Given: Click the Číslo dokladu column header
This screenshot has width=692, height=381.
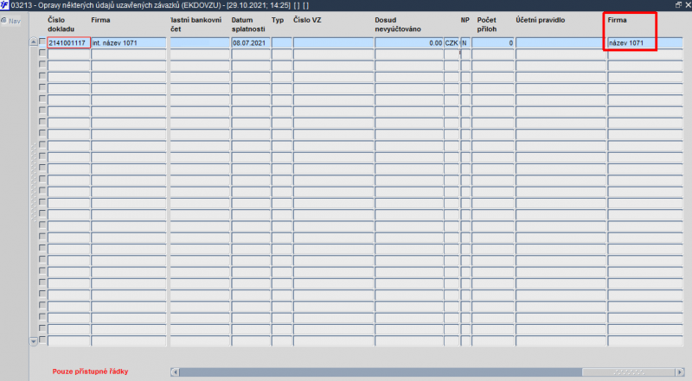Looking at the screenshot, I should 61,24.
